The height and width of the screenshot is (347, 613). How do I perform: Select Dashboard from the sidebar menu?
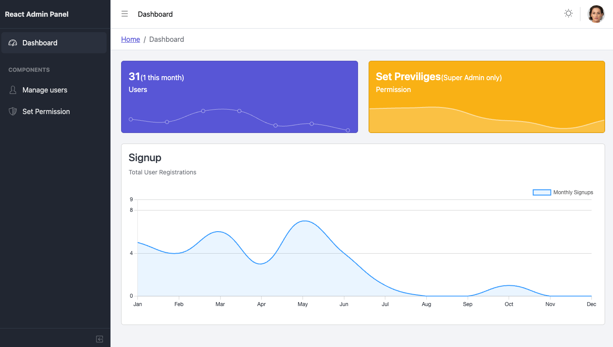pos(40,43)
